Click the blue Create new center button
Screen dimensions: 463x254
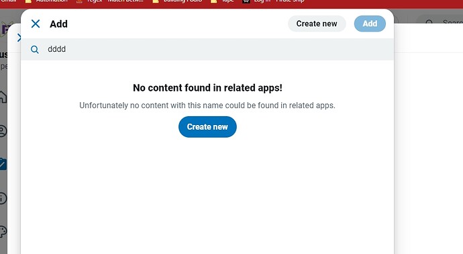(x=207, y=127)
